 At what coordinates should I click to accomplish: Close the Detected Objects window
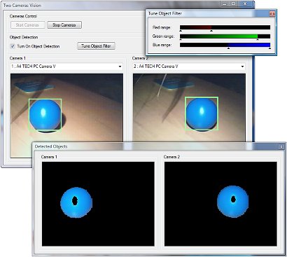pos(281,146)
